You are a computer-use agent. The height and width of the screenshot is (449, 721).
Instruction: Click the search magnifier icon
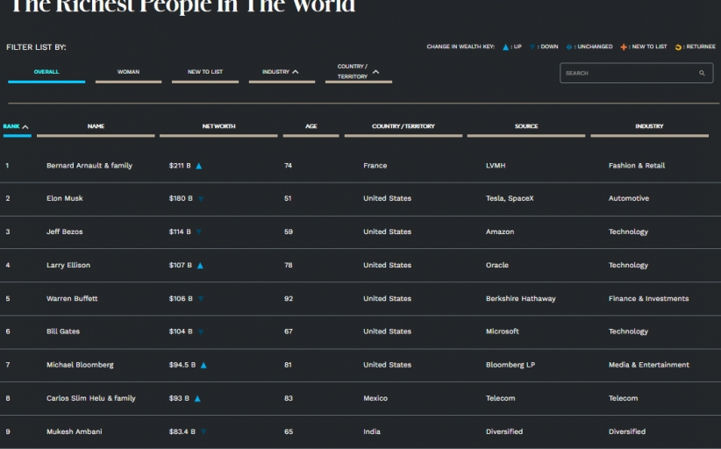pos(702,73)
